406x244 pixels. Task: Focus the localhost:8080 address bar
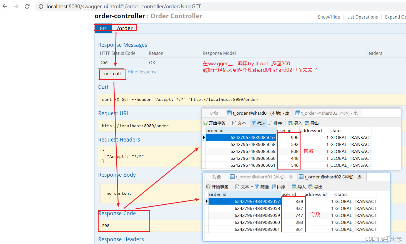(124, 6)
